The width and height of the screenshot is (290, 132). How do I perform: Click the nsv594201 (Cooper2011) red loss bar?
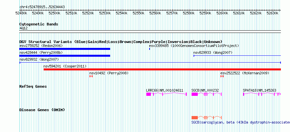click(162, 69)
